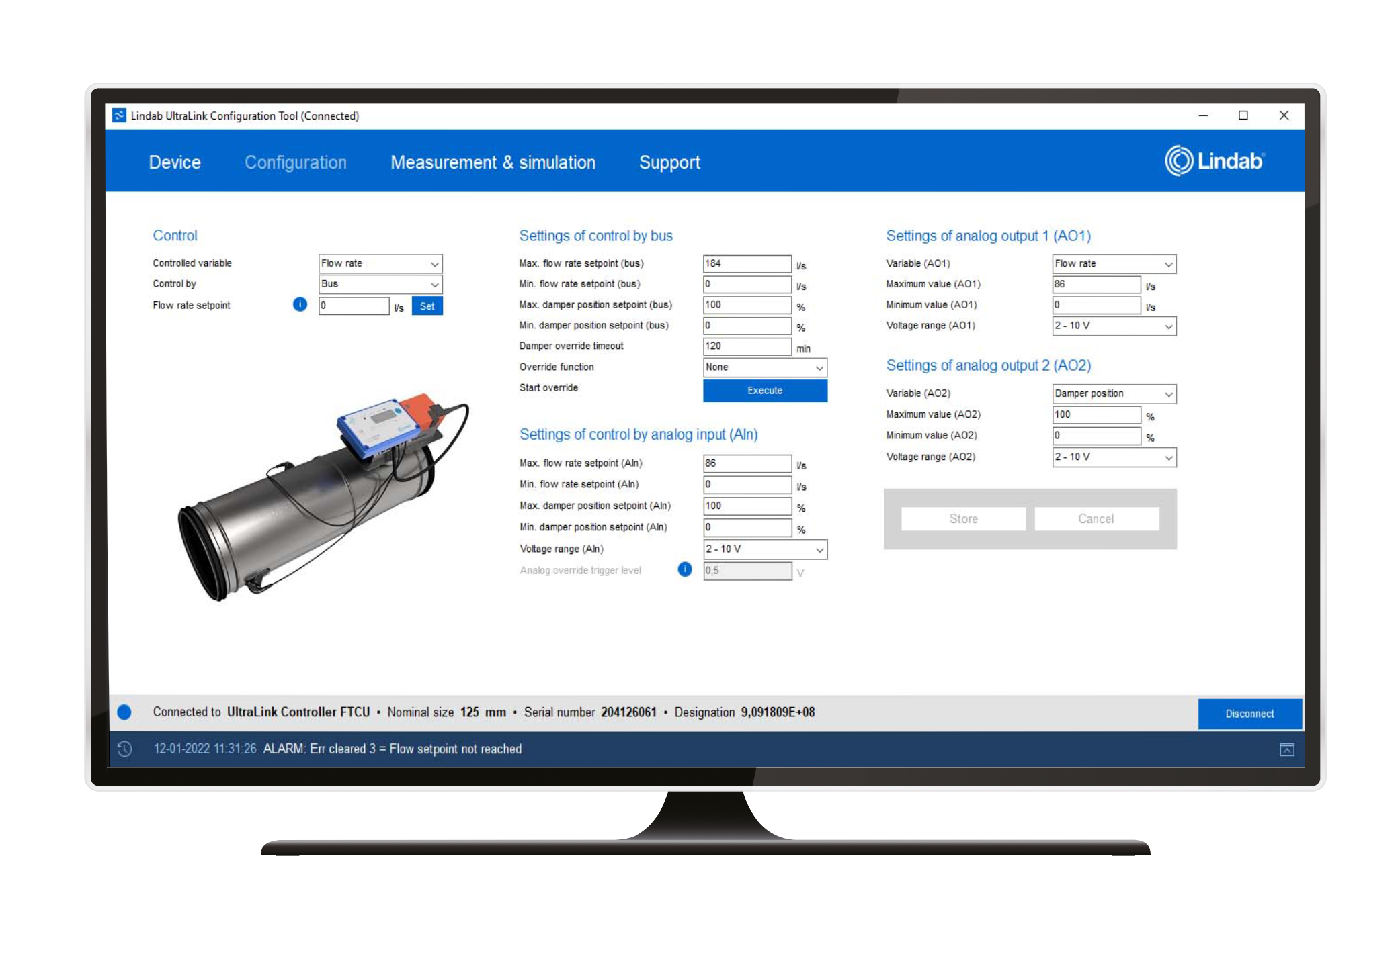This screenshot has height=979, width=1400.
Task: Click the Execute button to start override
Action: pos(765,391)
